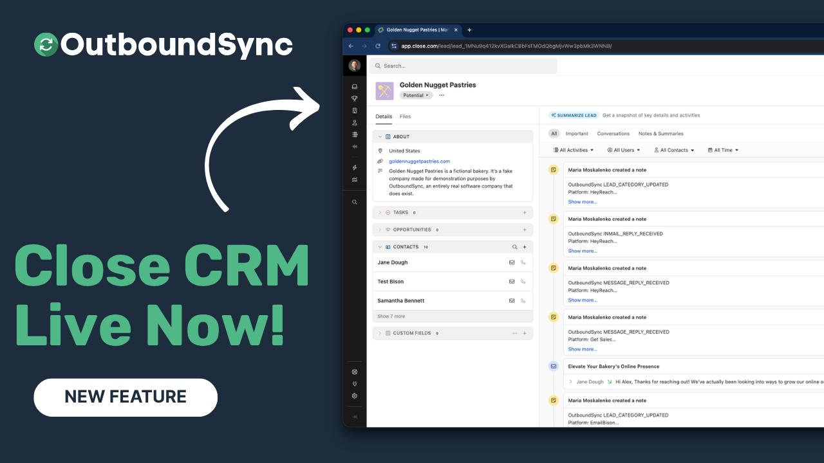Viewport: 824px width, 463px height.
Task: Switch to the Notes & Summaries tab
Action: [660, 133]
